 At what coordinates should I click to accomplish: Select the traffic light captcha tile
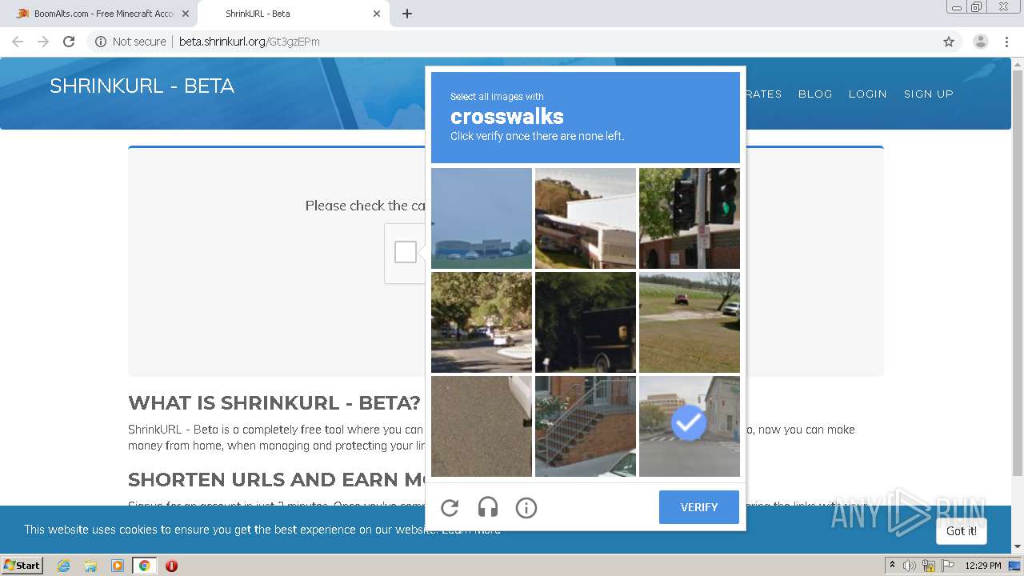pos(690,218)
